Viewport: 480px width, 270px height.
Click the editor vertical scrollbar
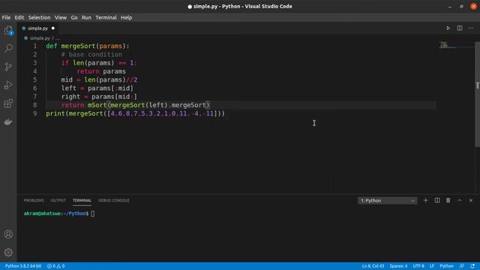pos(477,94)
